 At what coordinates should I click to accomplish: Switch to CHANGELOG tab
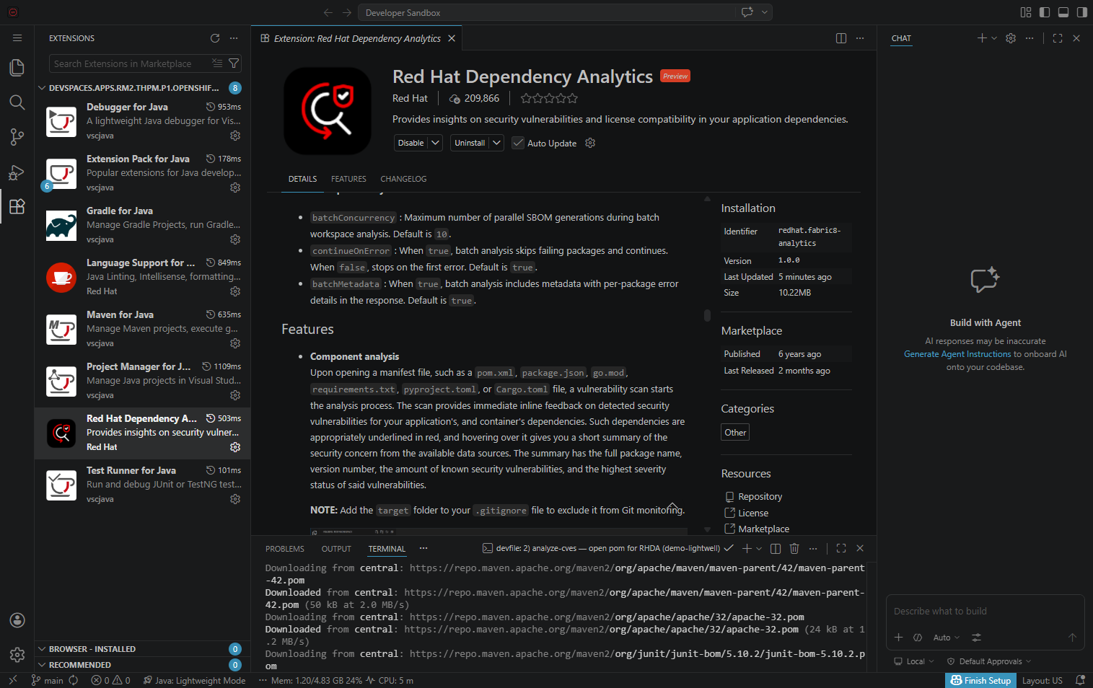(x=403, y=179)
